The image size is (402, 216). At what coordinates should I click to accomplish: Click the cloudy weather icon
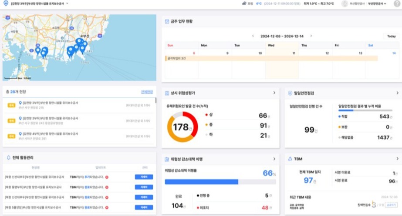click(x=244, y=3)
